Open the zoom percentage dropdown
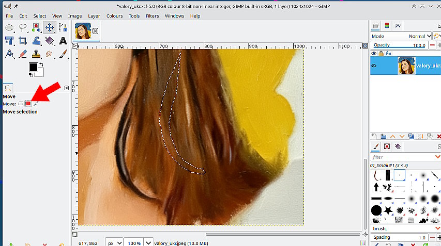Viewport: 441px width, 246px height. [148, 242]
